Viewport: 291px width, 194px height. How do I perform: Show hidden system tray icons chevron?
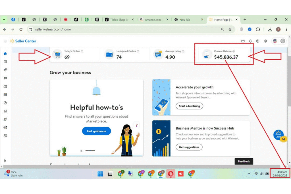pyautogui.click(x=249, y=174)
